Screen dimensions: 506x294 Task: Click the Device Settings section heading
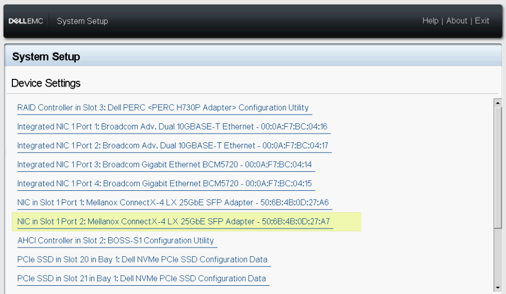tap(46, 83)
